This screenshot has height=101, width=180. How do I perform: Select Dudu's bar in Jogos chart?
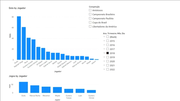(23, 87)
